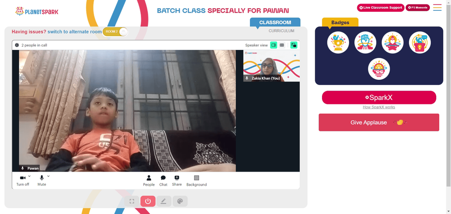Give Applause to the student
451x214 pixels.
[379, 123]
